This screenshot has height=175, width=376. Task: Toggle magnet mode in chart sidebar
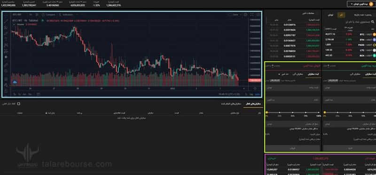6,79
